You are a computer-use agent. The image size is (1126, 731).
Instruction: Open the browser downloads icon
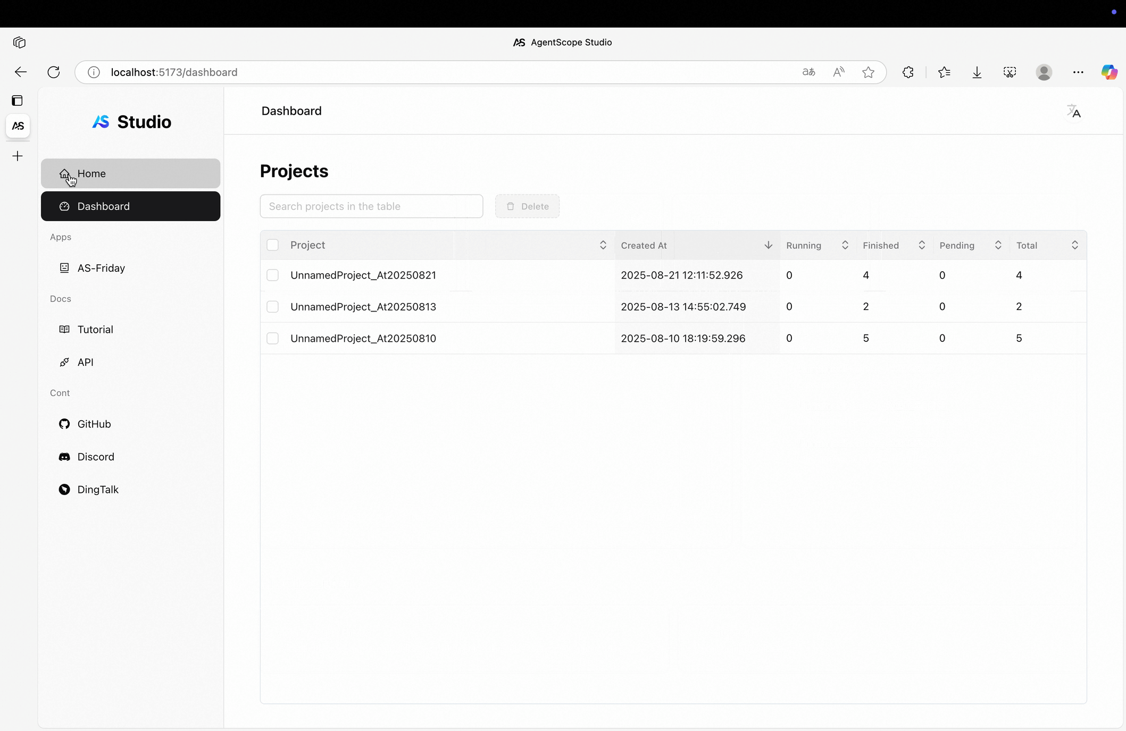pos(977,72)
